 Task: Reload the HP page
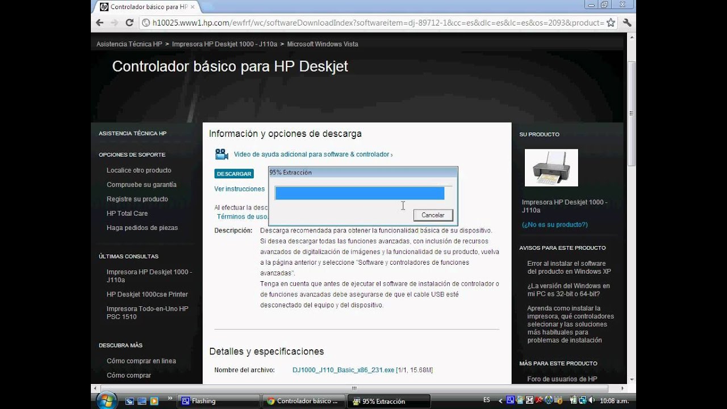[129, 23]
